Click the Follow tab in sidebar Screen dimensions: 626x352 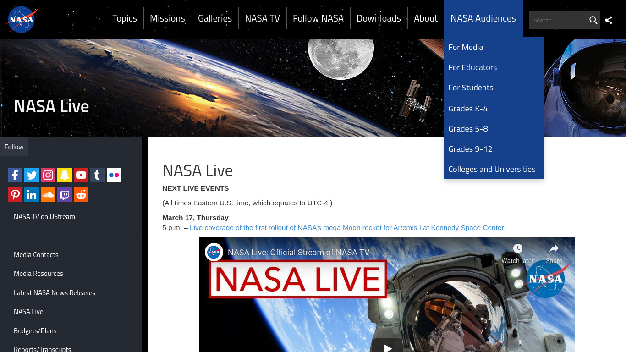click(14, 147)
